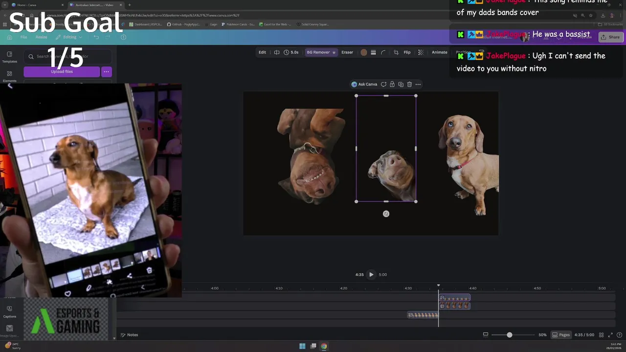
Task: Activate BG Remover tool
Action: [321, 52]
